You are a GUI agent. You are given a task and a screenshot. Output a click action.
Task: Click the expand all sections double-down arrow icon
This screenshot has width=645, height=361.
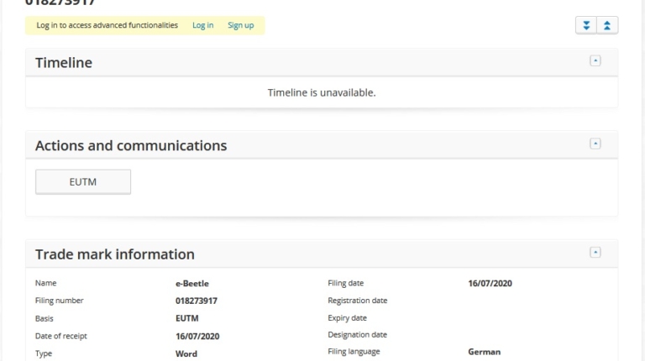pyautogui.click(x=586, y=25)
